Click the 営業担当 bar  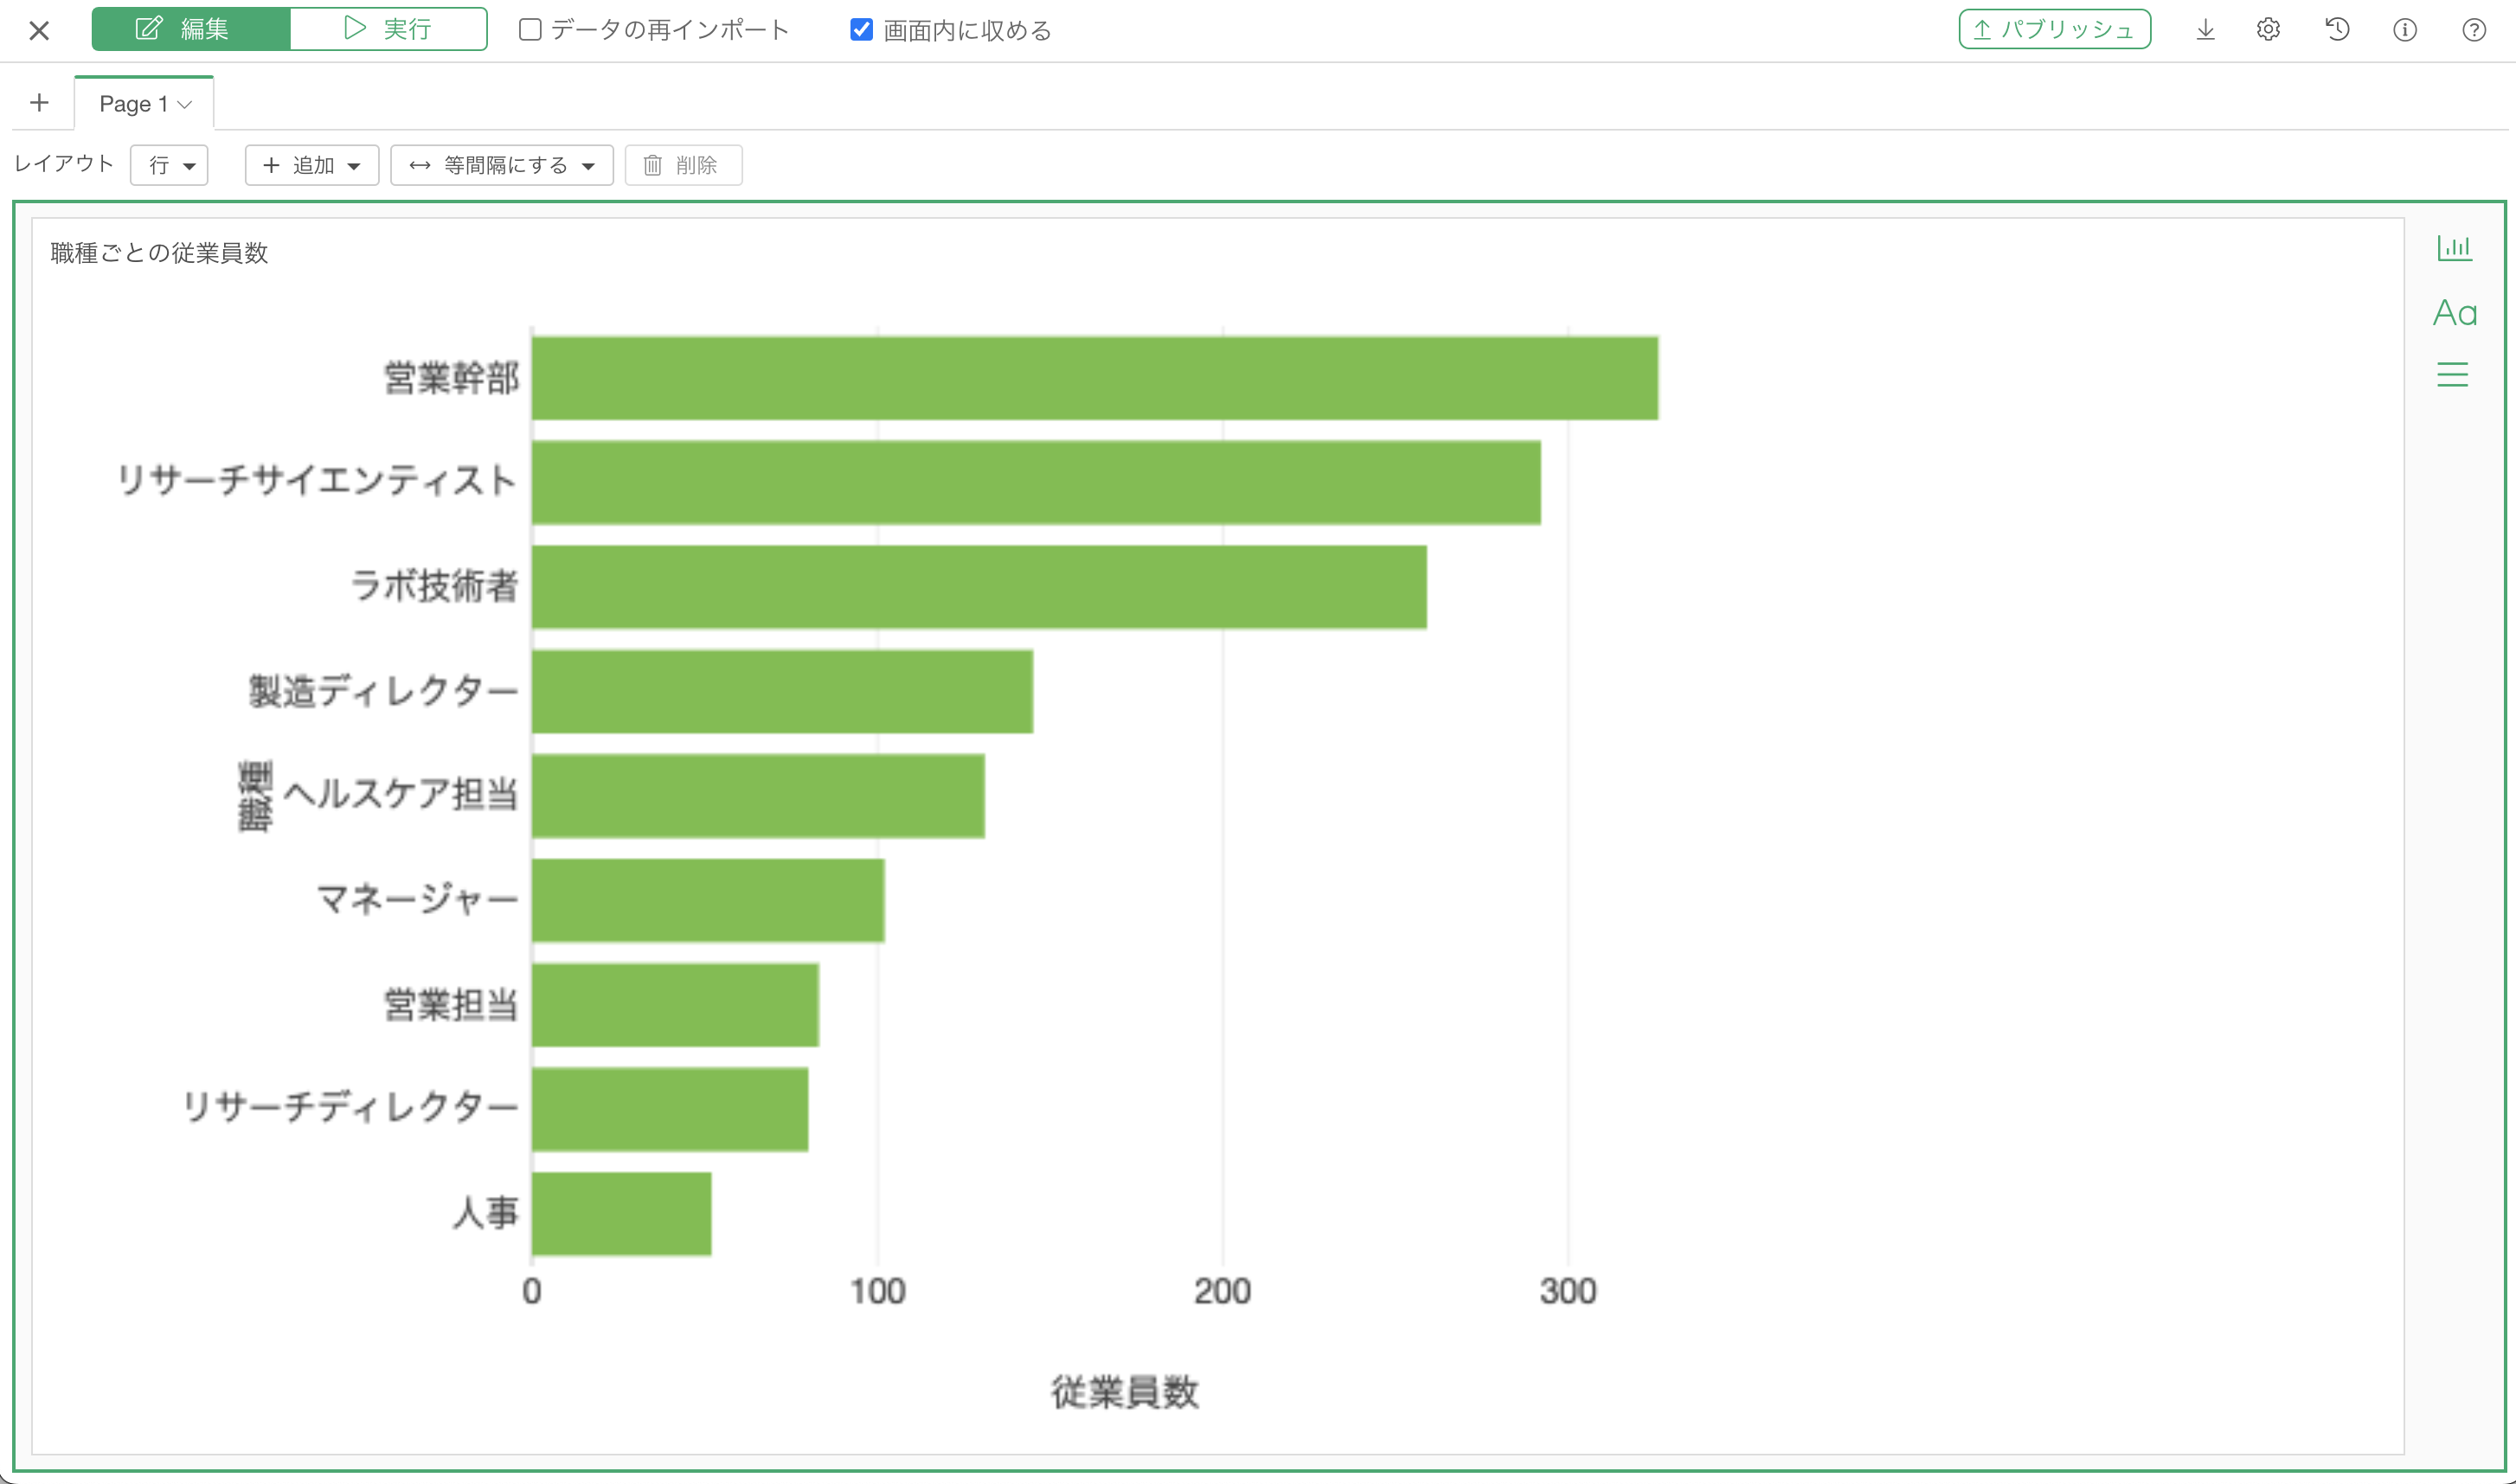[x=675, y=1005]
